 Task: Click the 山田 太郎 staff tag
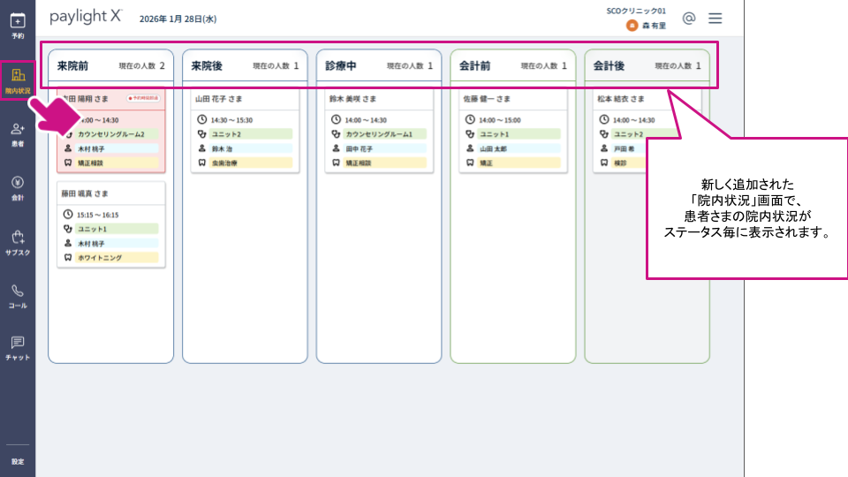(519, 148)
